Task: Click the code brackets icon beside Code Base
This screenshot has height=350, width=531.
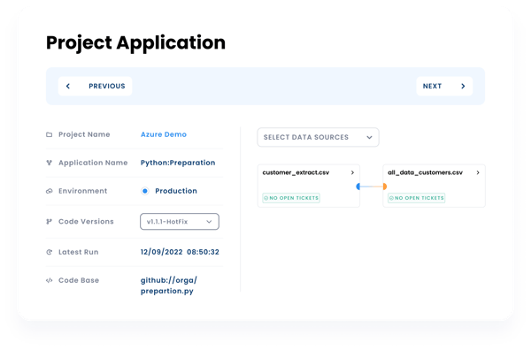Action: pyautogui.click(x=49, y=280)
